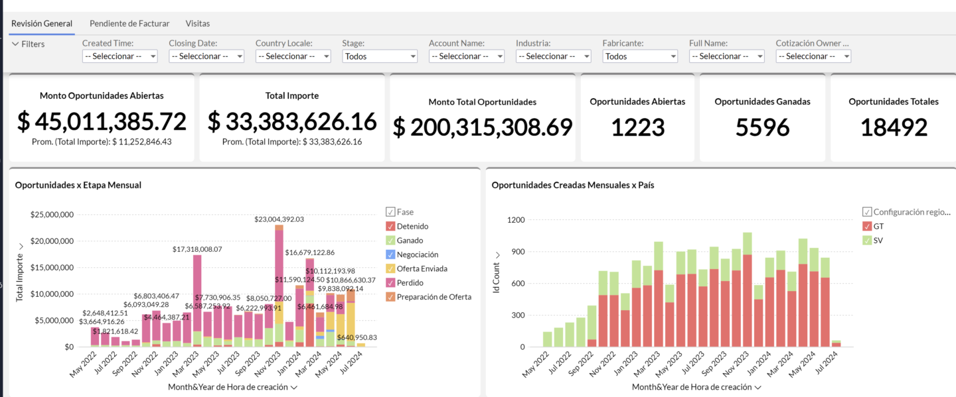956x397 pixels.
Task: Collapse the Filters section chevron
Action: pos(15,44)
